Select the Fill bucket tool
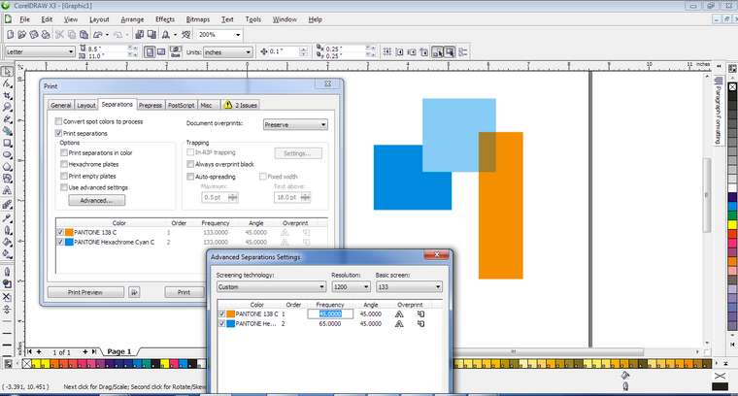The image size is (738, 396). 7,243
